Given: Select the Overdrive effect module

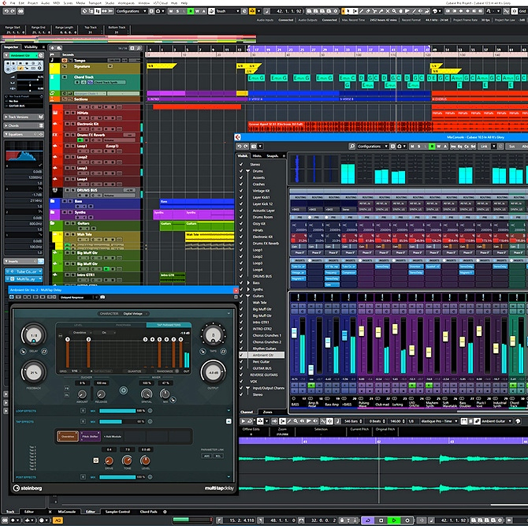Looking at the screenshot, I should click(67, 436).
